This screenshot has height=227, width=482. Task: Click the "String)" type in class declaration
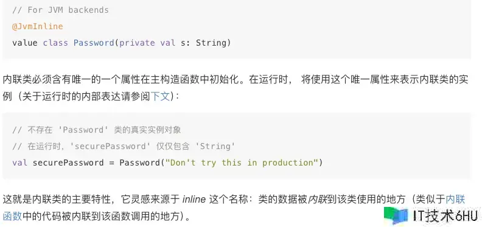point(214,43)
